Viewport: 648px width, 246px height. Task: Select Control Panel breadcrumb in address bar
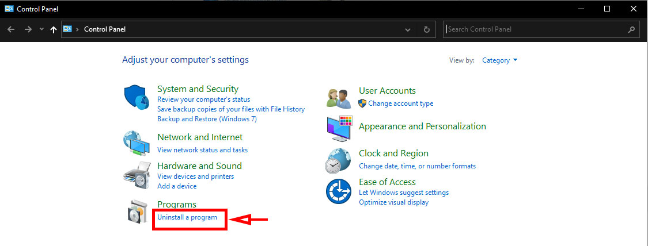(x=105, y=29)
